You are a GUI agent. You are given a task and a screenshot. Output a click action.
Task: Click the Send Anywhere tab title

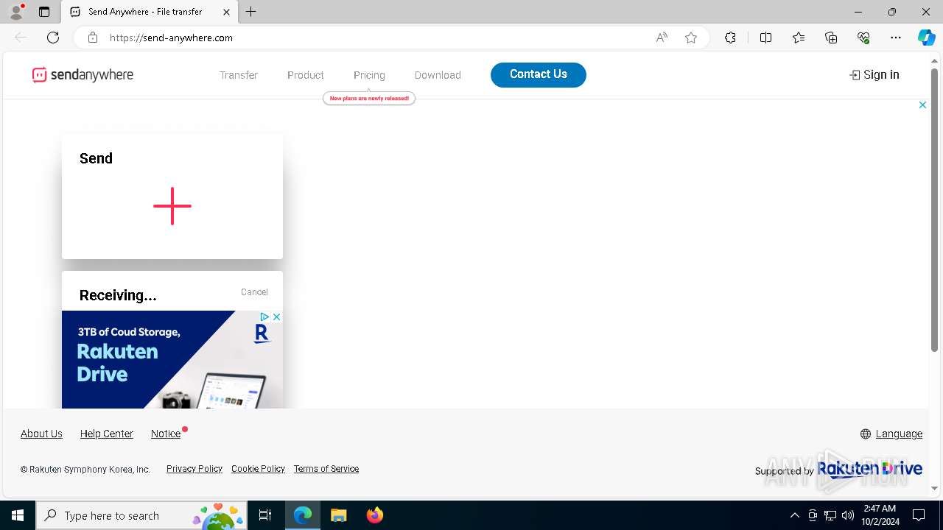point(145,12)
